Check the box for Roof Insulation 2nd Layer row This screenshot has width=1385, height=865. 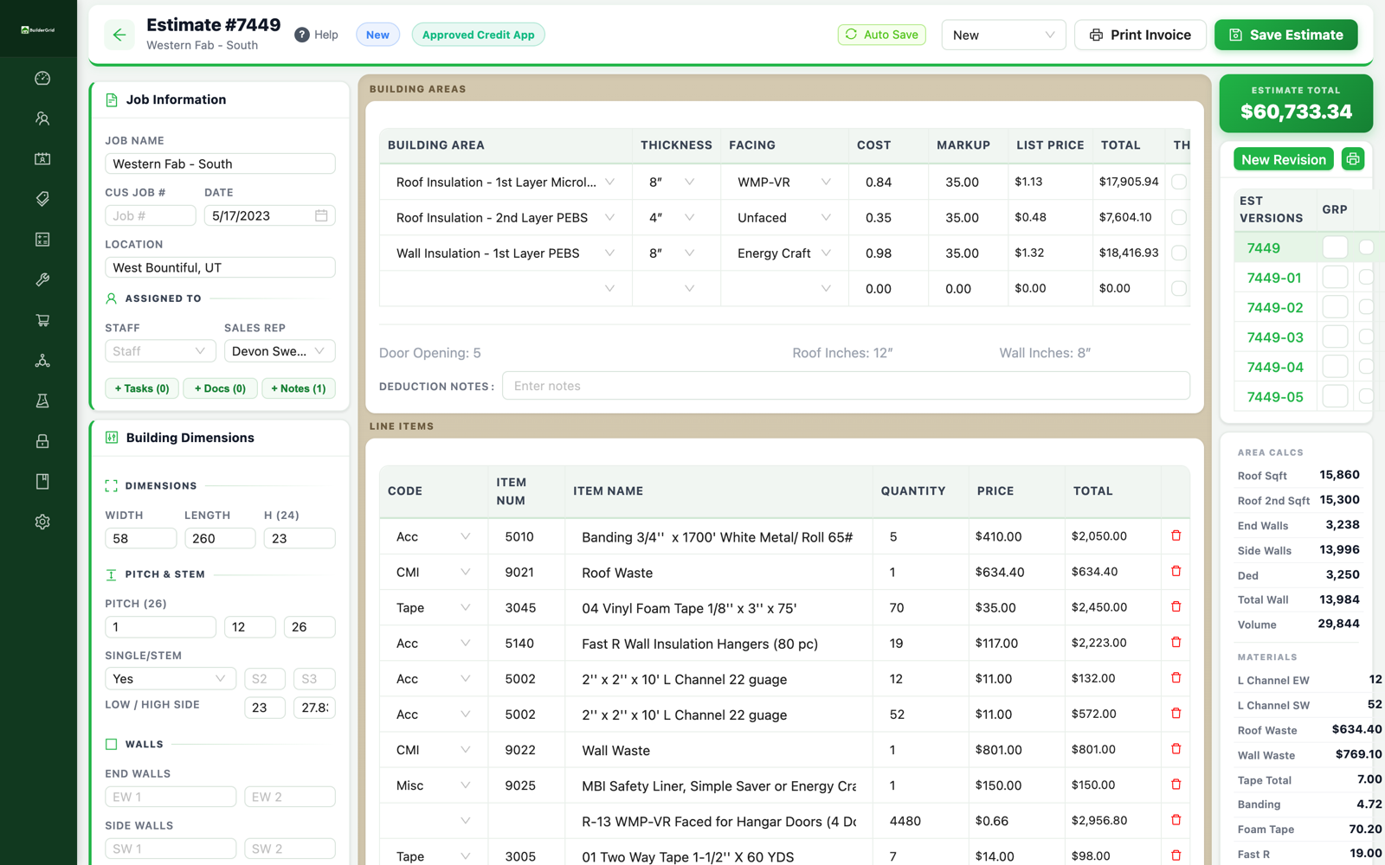tap(1179, 217)
